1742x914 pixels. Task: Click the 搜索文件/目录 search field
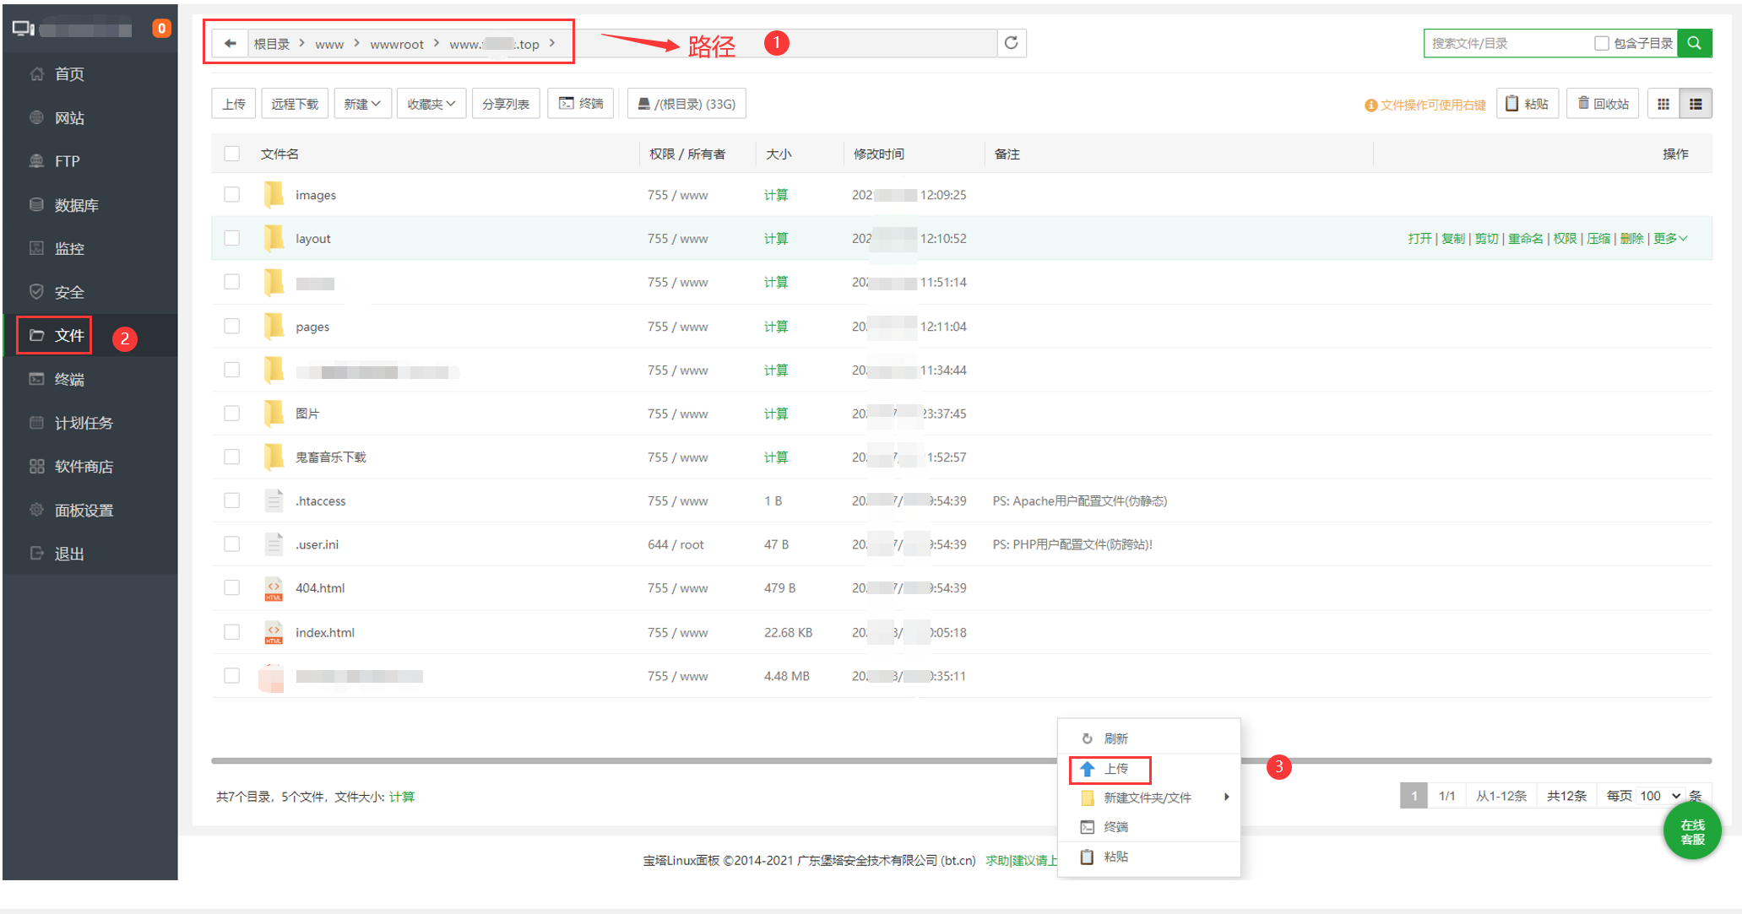(x=1507, y=43)
